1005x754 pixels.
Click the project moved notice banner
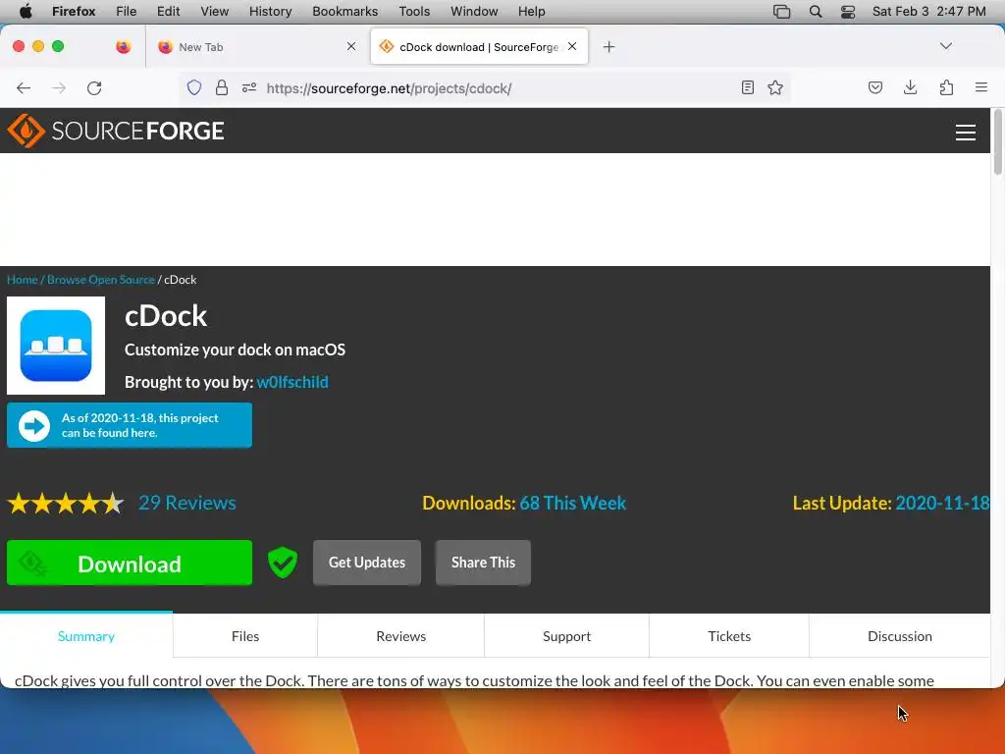coord(130,425)
